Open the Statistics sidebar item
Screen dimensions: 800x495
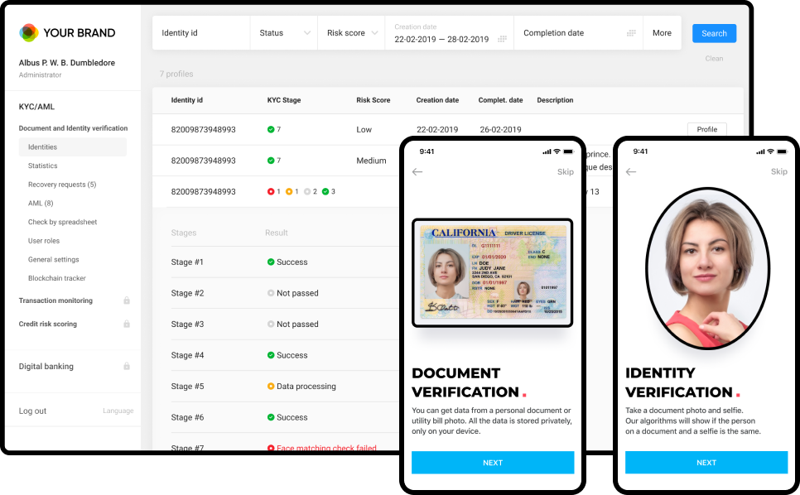tap(43, 166)
